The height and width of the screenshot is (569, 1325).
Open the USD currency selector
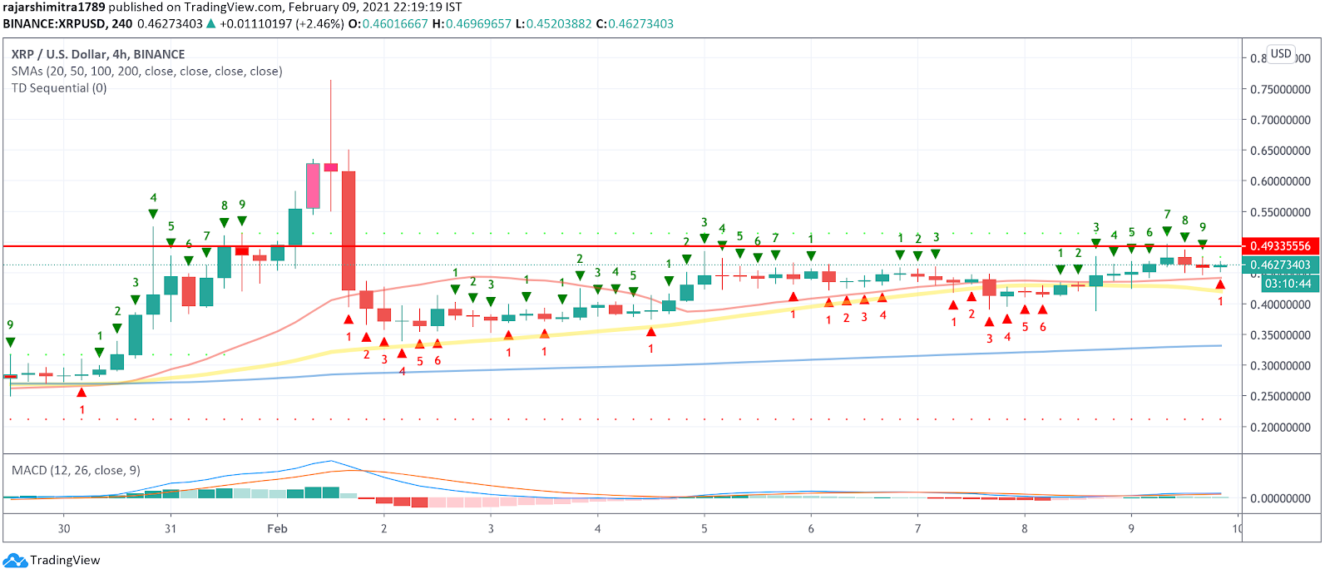tap(1280, 54)
